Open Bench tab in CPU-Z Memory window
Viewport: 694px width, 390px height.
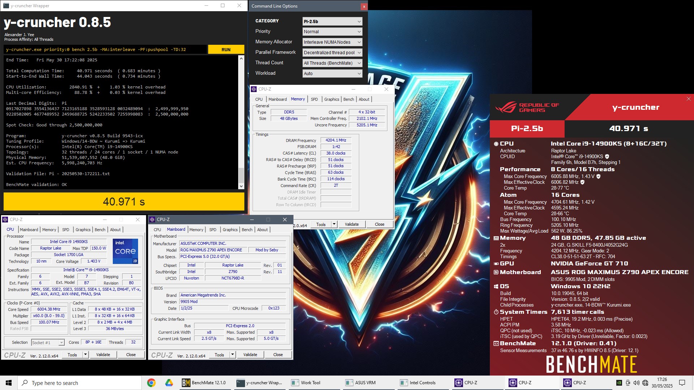pos(348,99)
